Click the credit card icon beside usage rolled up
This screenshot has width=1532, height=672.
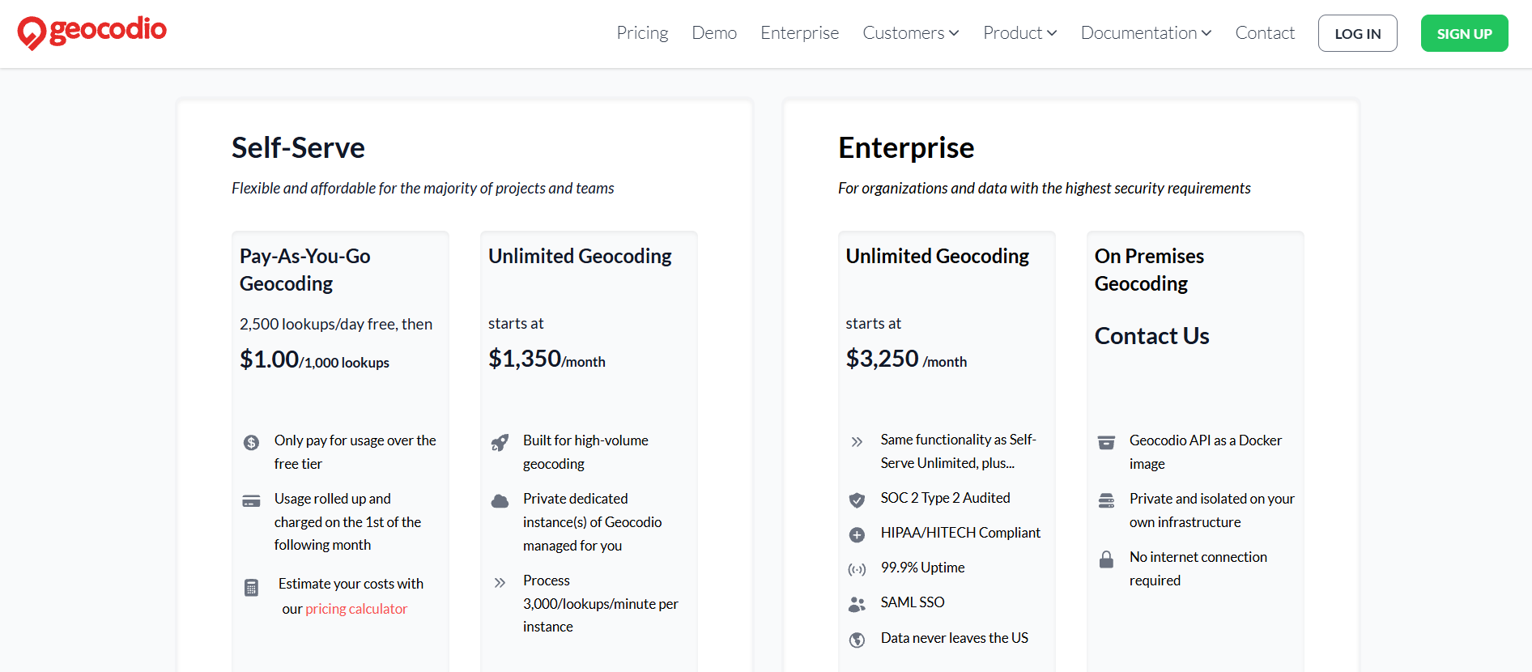pos(251,501)
